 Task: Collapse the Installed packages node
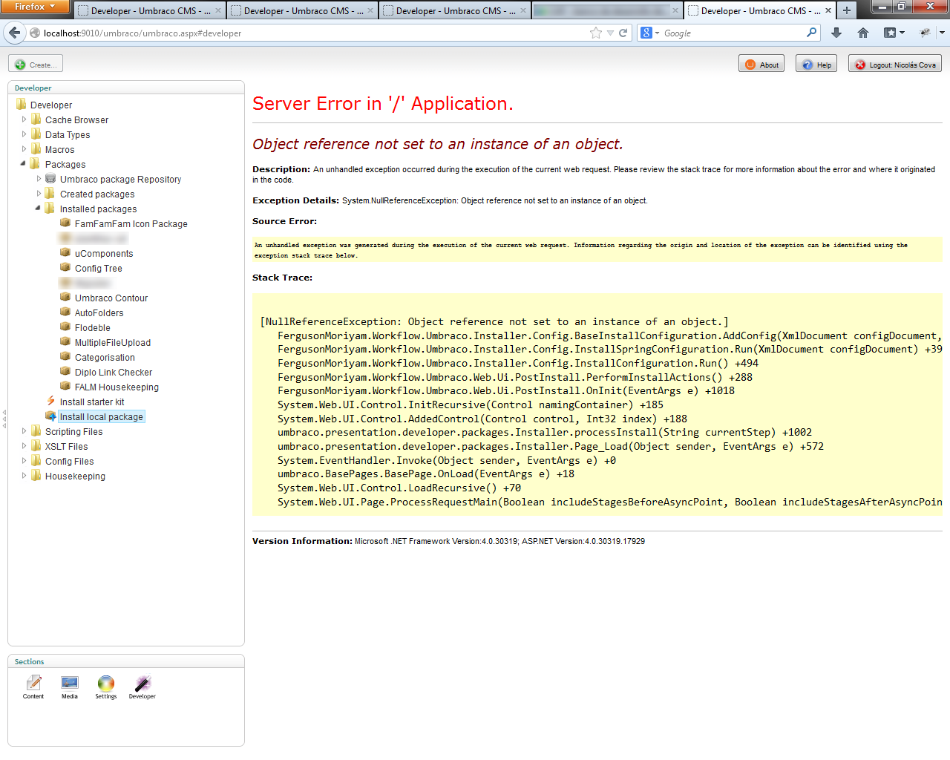pos(39,209)
